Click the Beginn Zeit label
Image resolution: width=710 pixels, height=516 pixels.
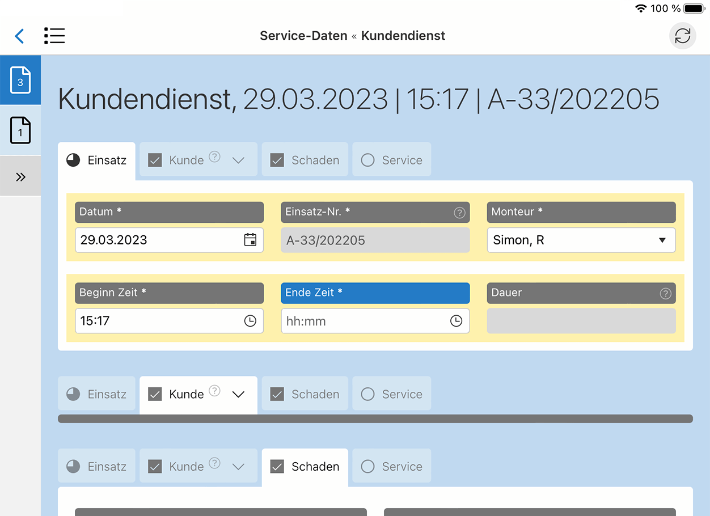click(x=169, y=293)
